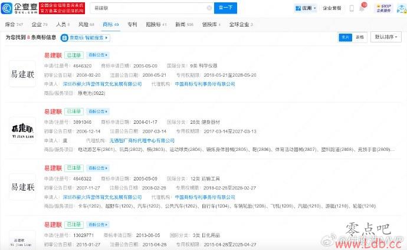Click the 12类 运输工具 classification text
Viewport: 407px width, 250px height.
pyautogui.click(x=205, y=179)
